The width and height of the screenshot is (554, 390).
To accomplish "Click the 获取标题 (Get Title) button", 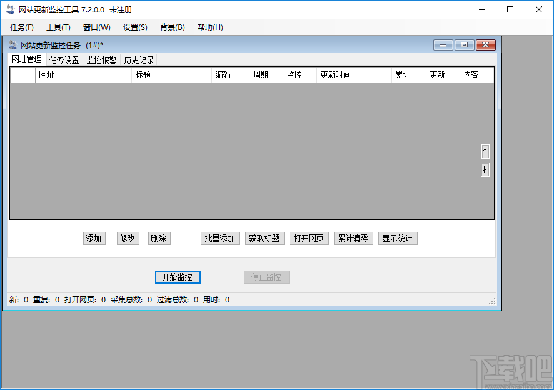I will (264, 238).
